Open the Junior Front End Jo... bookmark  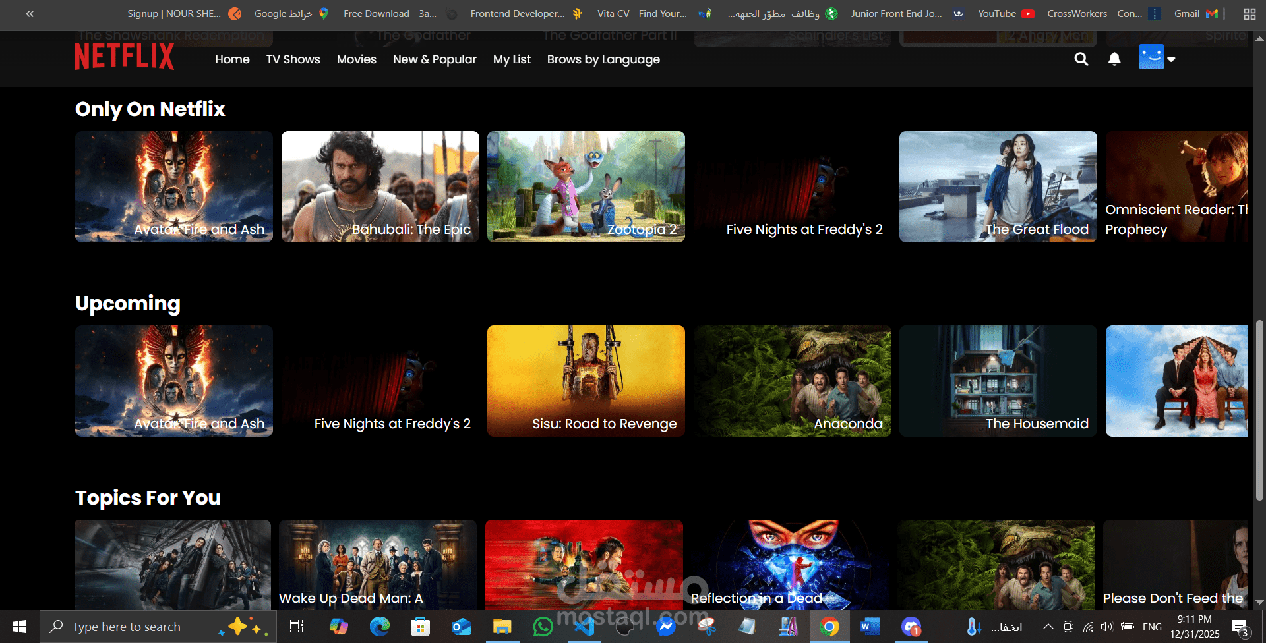coord(907,13)
